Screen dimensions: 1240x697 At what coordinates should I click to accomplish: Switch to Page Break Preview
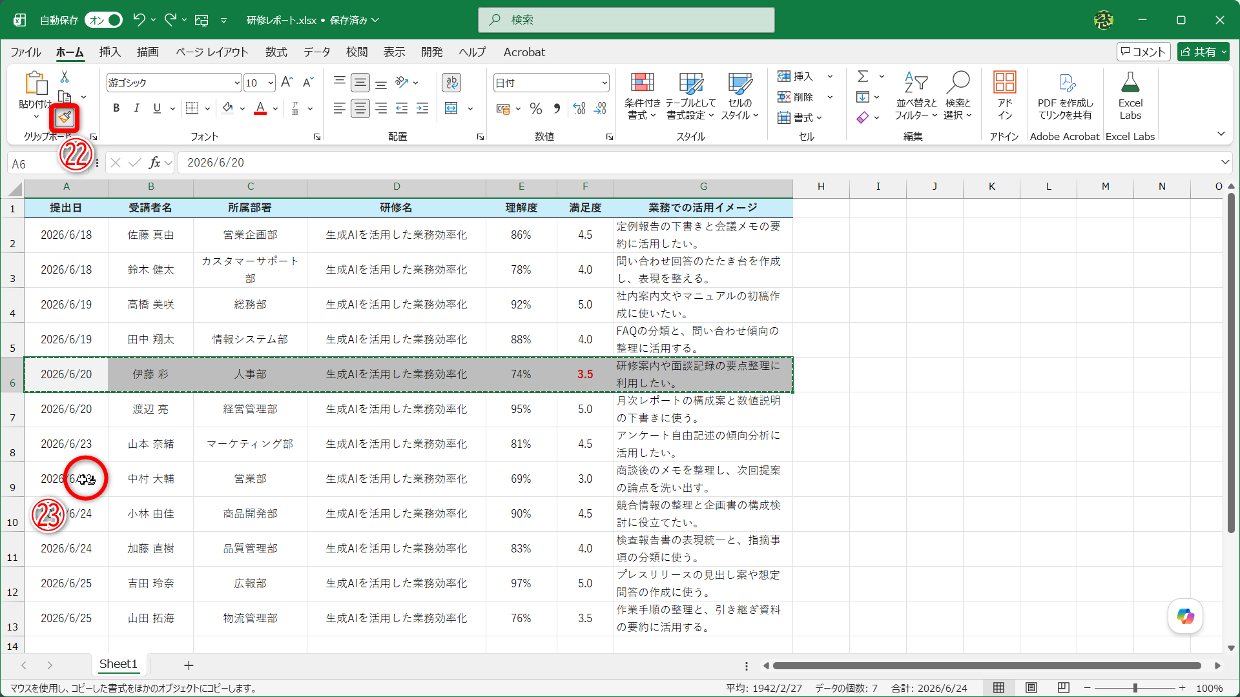click(x=1064, y=688)
